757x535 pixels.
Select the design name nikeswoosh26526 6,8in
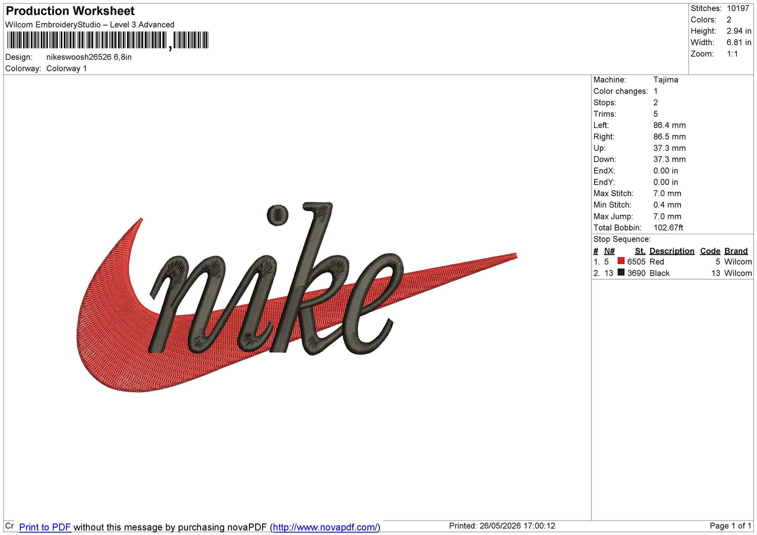coord(89,57)
